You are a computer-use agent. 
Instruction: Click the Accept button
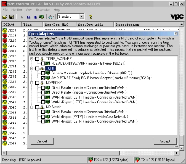click(165, 141)
